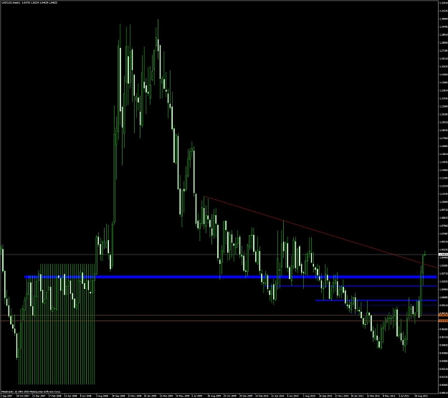Click the USDCAD Weekly chart title text
The width and height of the screenshot is (448, 398).
29,2
